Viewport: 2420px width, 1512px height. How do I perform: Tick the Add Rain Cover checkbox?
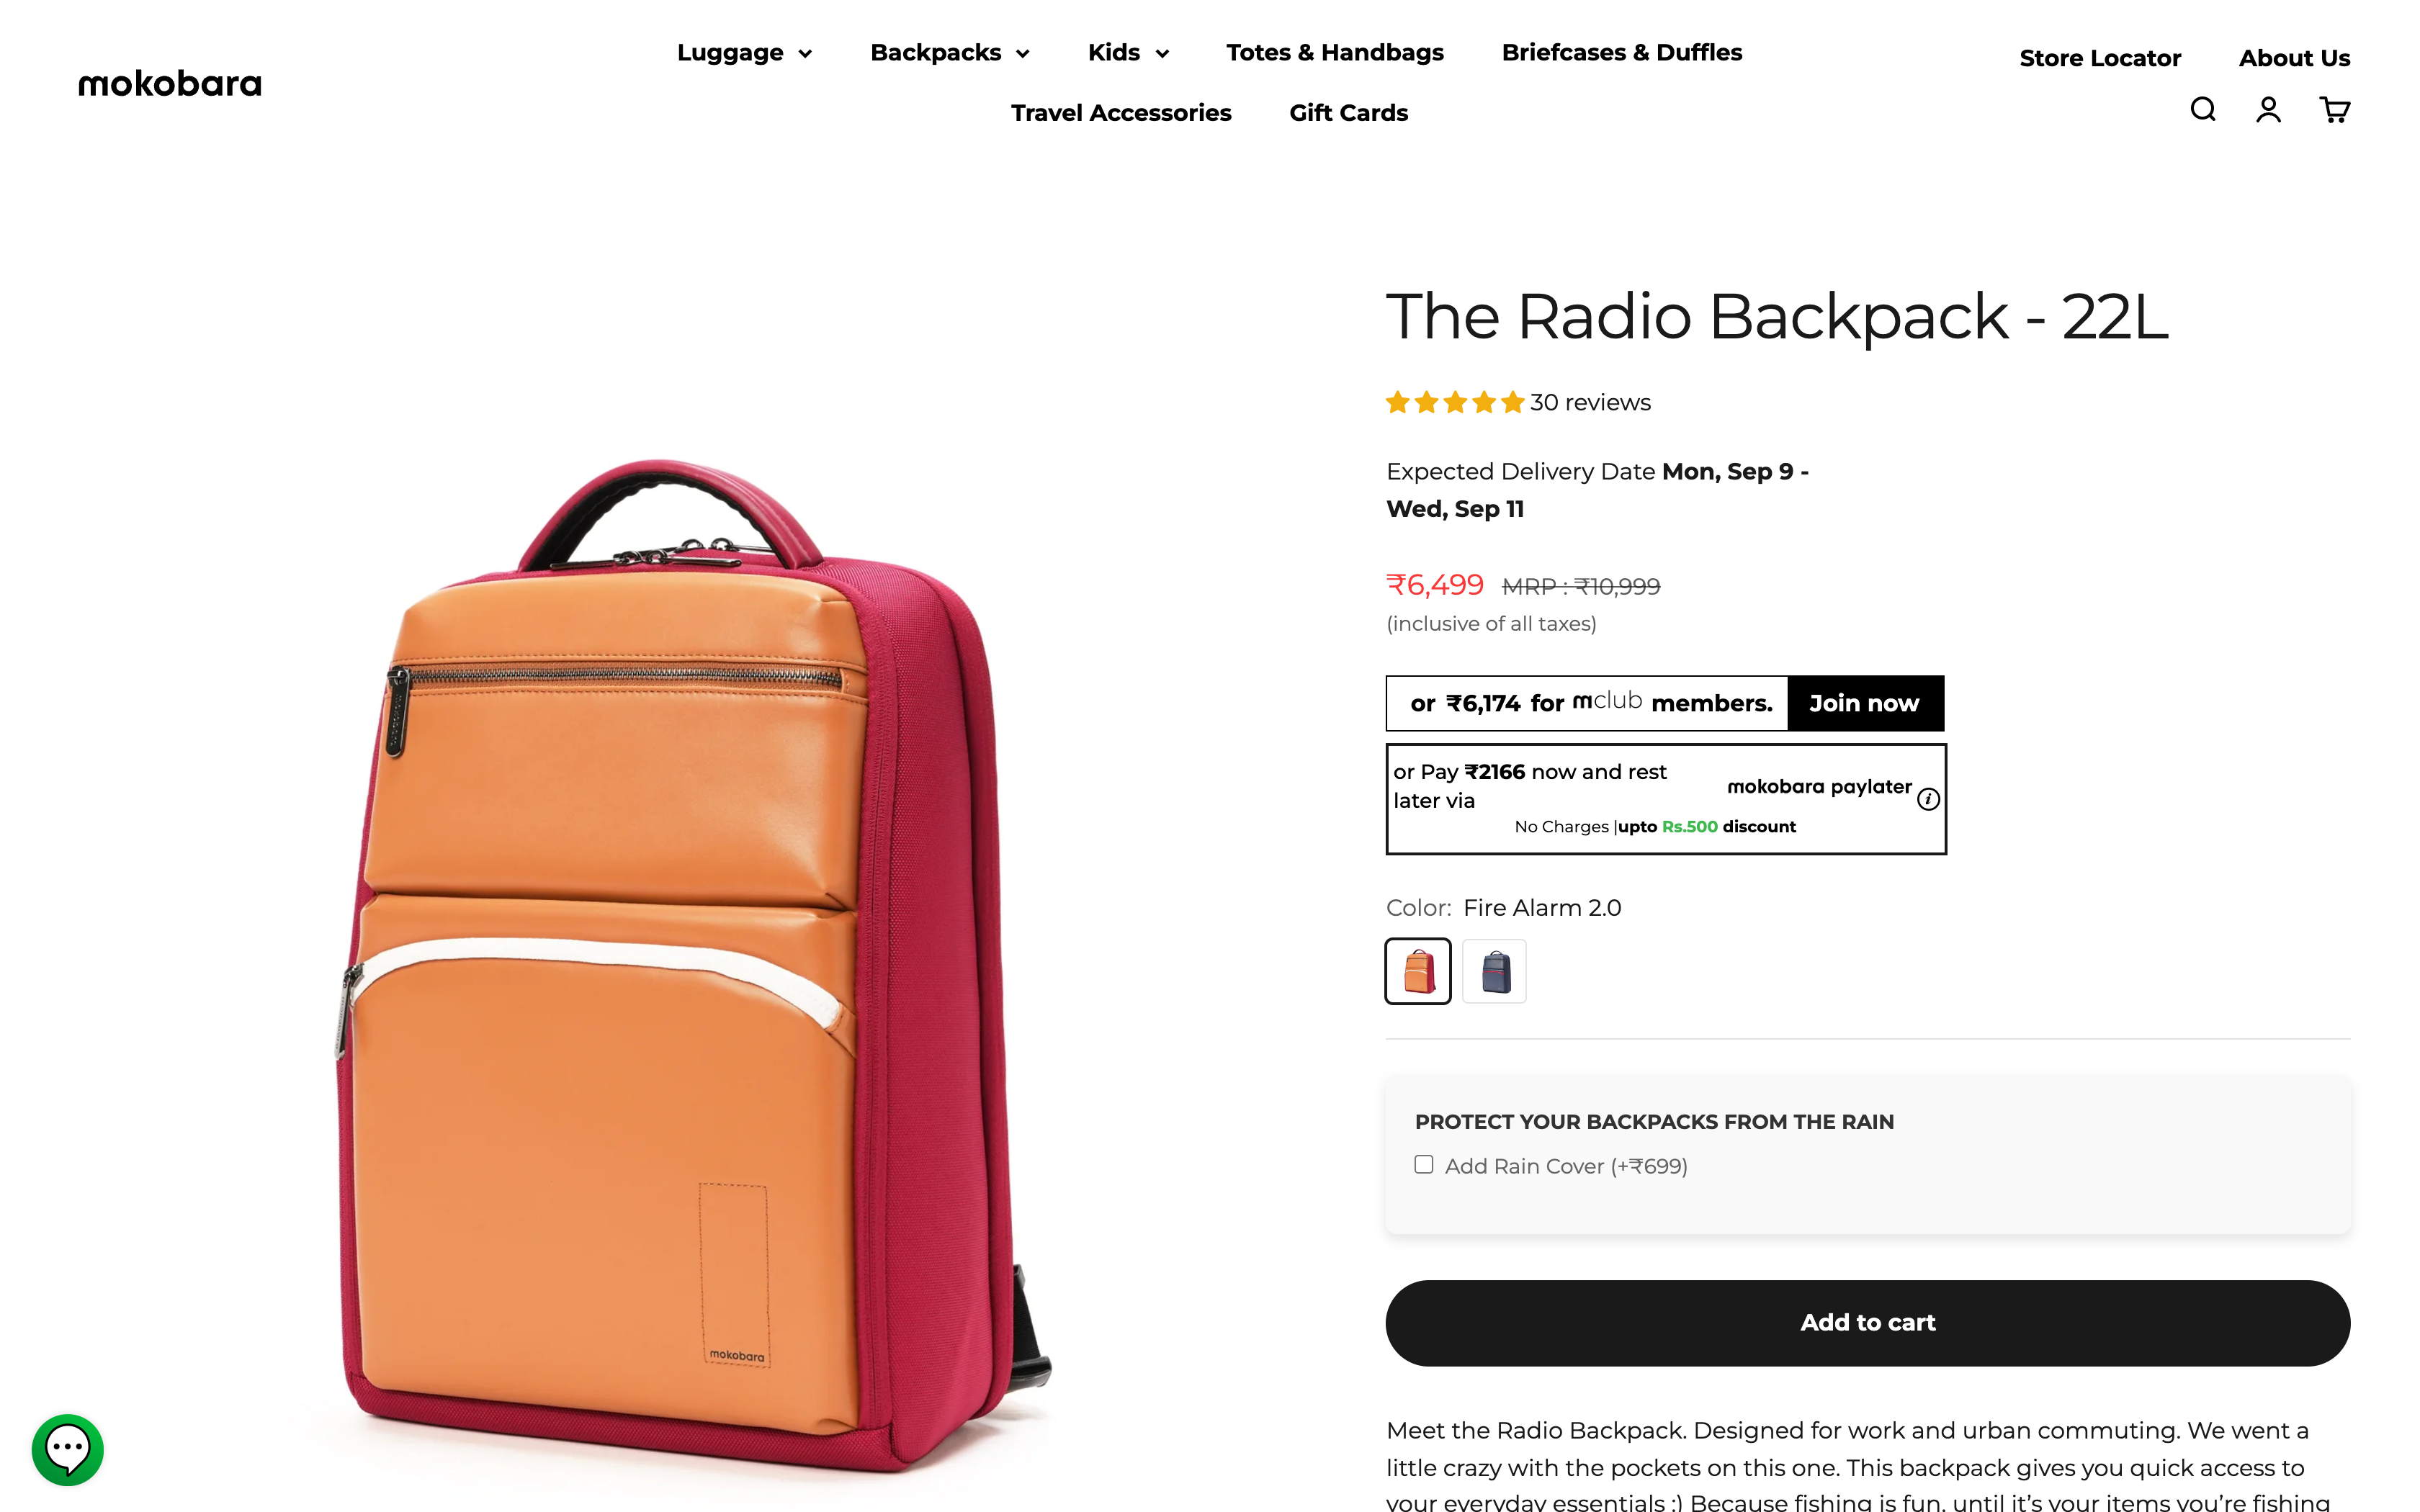(x=1423, y=1164)
